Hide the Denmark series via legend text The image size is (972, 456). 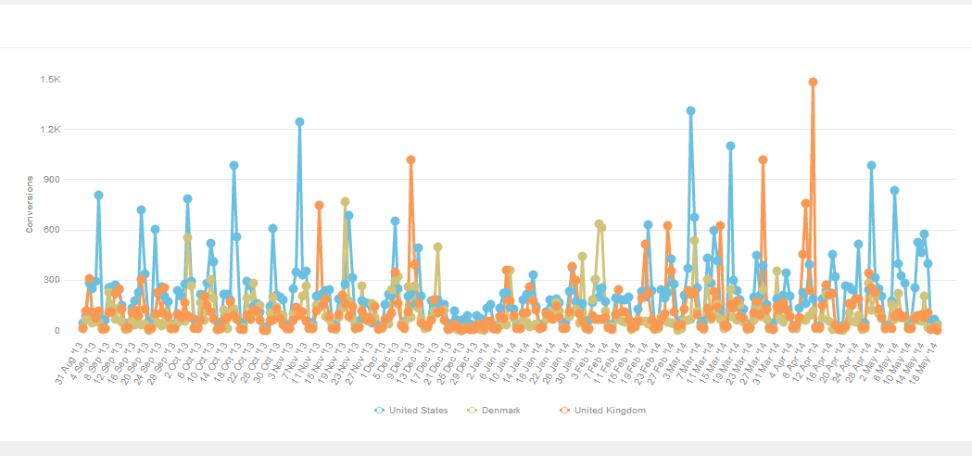tap(500, 410)
